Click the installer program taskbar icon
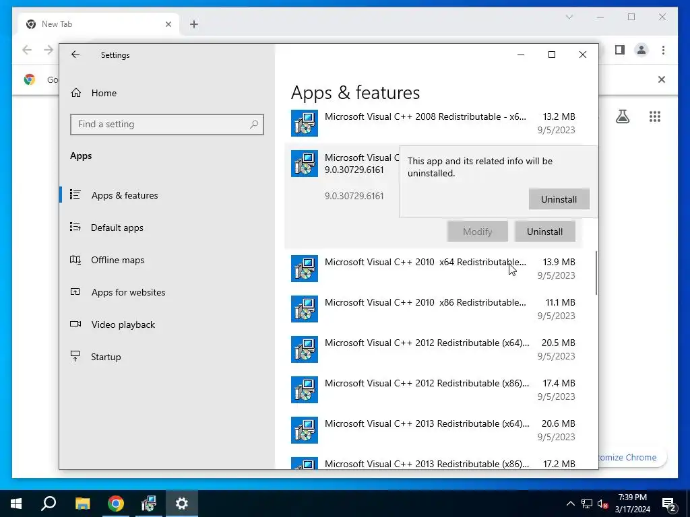Viewport: 690px width, 517px height. (149, 504)
